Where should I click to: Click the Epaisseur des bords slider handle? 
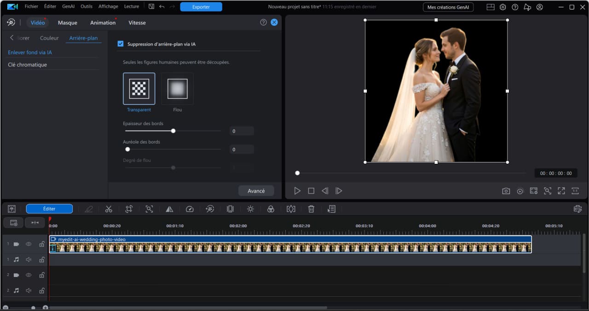click(x=173, y=131)
